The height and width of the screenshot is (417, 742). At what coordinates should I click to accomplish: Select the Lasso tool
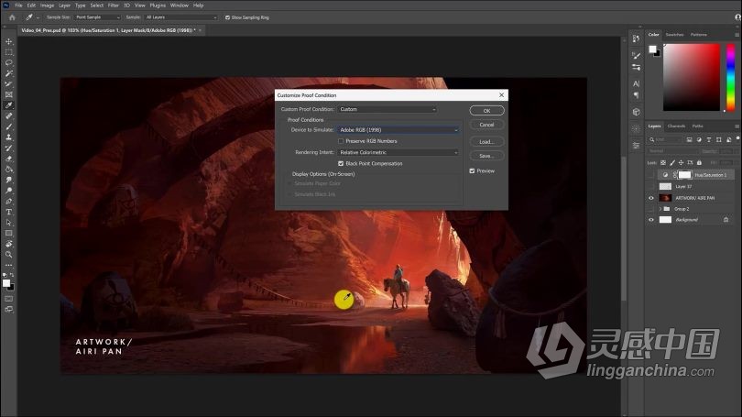click(x=8, y=62)
